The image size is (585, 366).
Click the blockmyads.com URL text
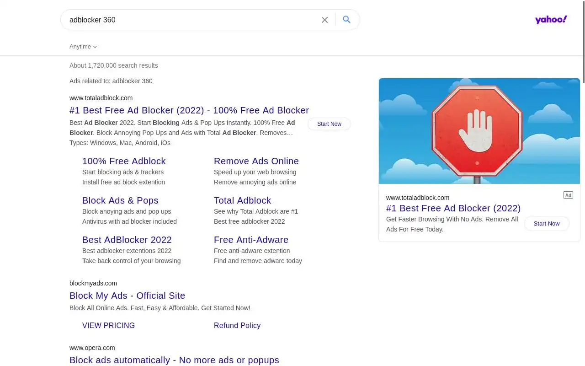pyautogui.click(x=93, y=283)
